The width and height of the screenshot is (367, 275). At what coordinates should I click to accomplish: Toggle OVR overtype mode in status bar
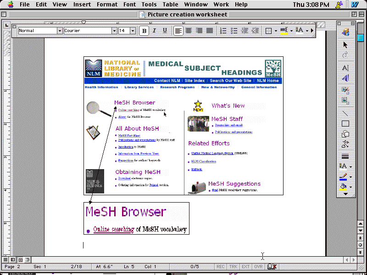[258, 267]
